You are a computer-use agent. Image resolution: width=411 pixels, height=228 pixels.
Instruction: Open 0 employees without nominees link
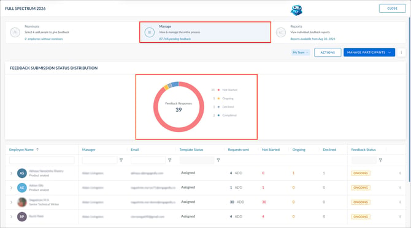point(44,39)
